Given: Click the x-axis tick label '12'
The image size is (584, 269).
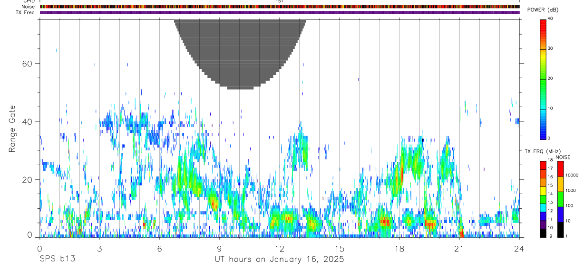Looking at the screenshot, I should pos(279,249).
